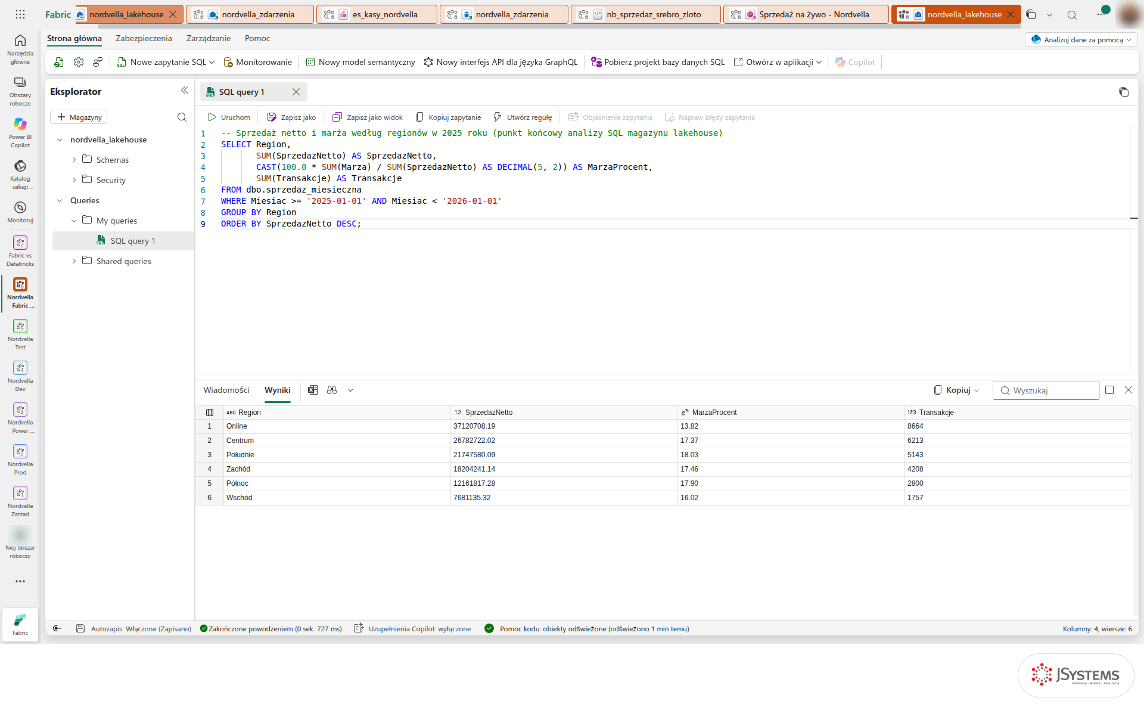Collapse the Queries section

tap(60, 200)
